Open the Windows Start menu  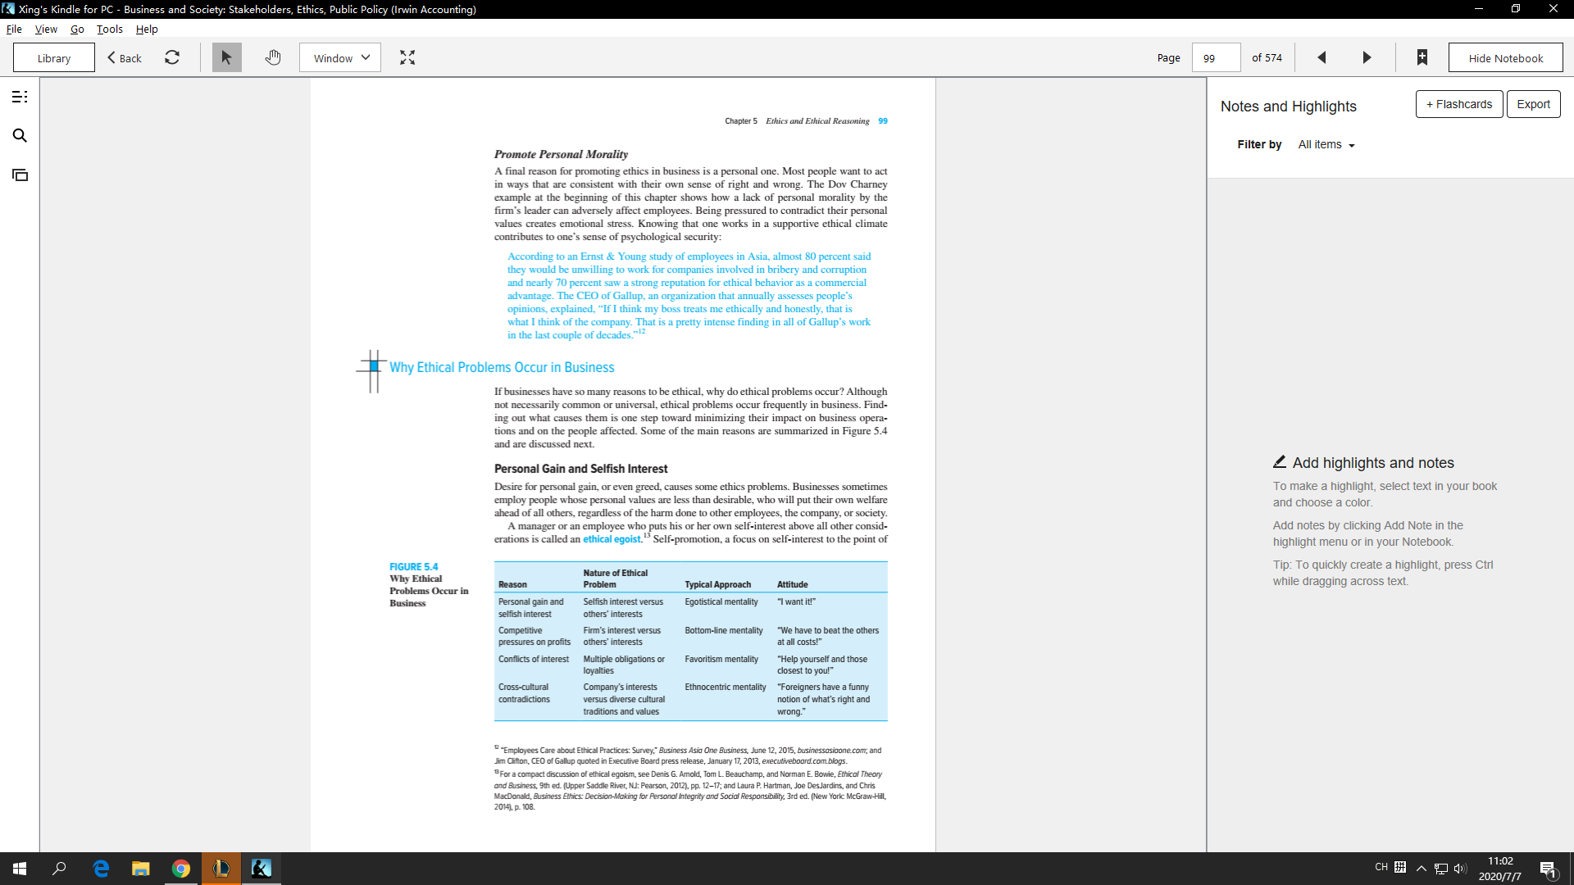tap(20, 869)
